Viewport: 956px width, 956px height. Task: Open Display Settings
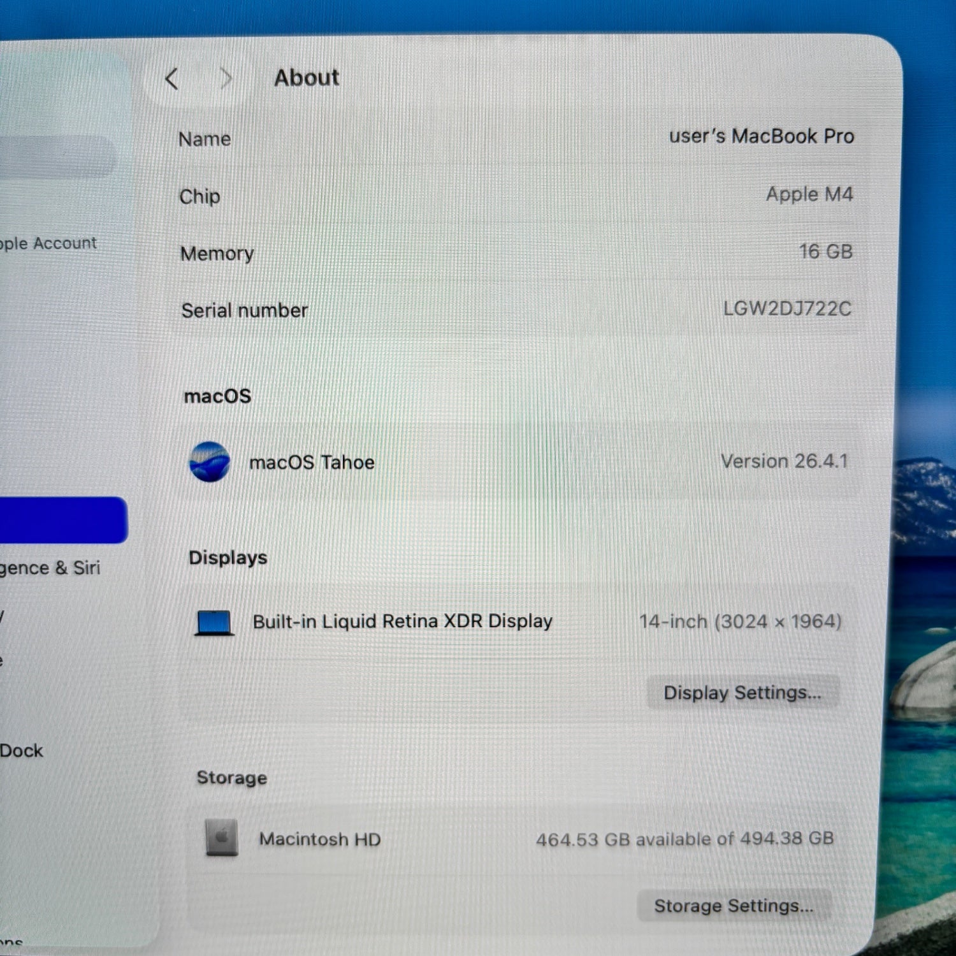(x=742, y=692)
